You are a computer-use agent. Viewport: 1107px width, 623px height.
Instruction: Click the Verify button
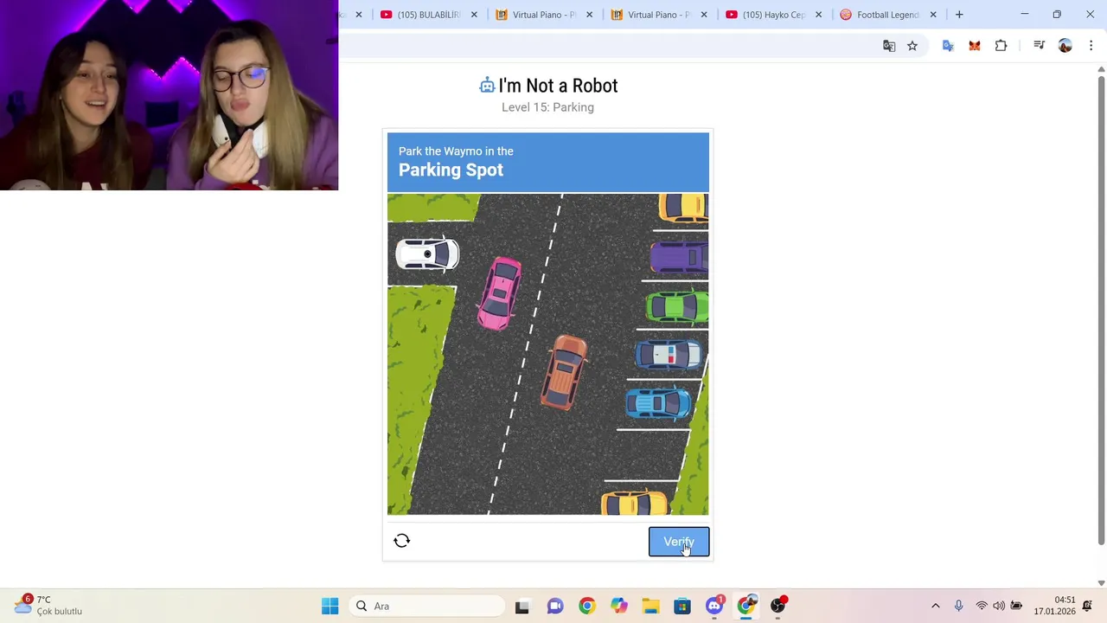click(x=679, y=542)
